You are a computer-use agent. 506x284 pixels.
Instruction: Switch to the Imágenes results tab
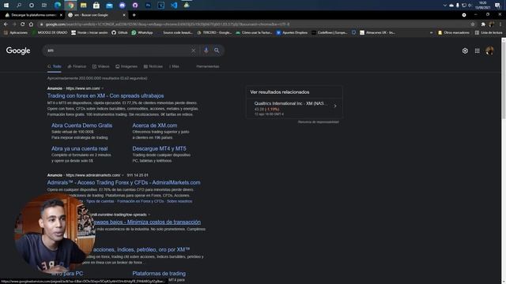coord(126,66)
